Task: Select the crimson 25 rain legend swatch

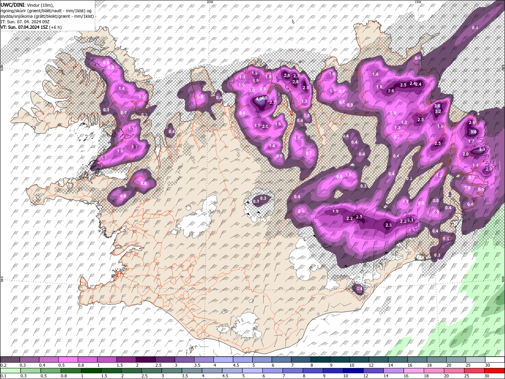Action: (x=474, y=371)
